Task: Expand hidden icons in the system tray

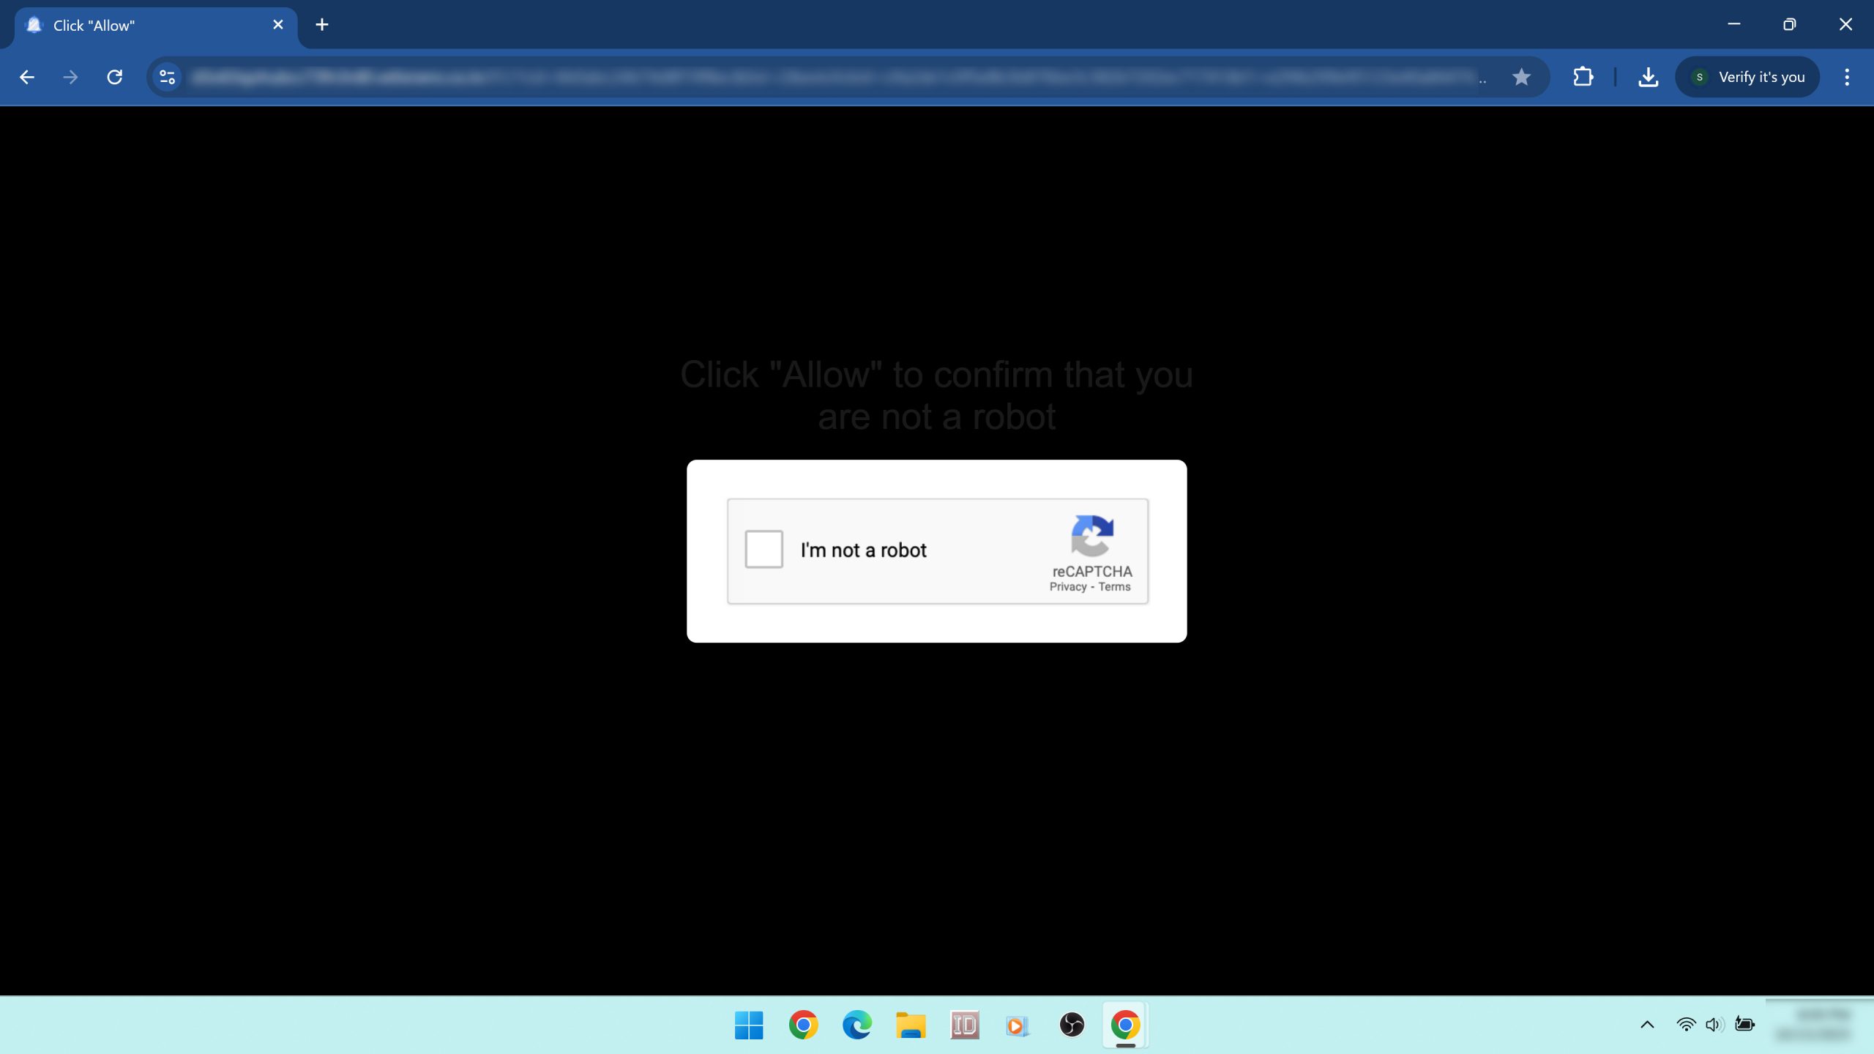Action: 1648,1025
